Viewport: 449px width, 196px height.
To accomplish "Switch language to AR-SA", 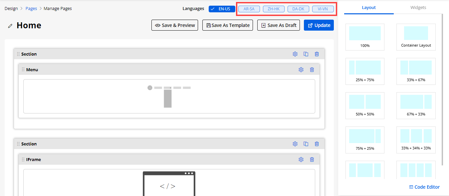I will click(x=249, y=9).
